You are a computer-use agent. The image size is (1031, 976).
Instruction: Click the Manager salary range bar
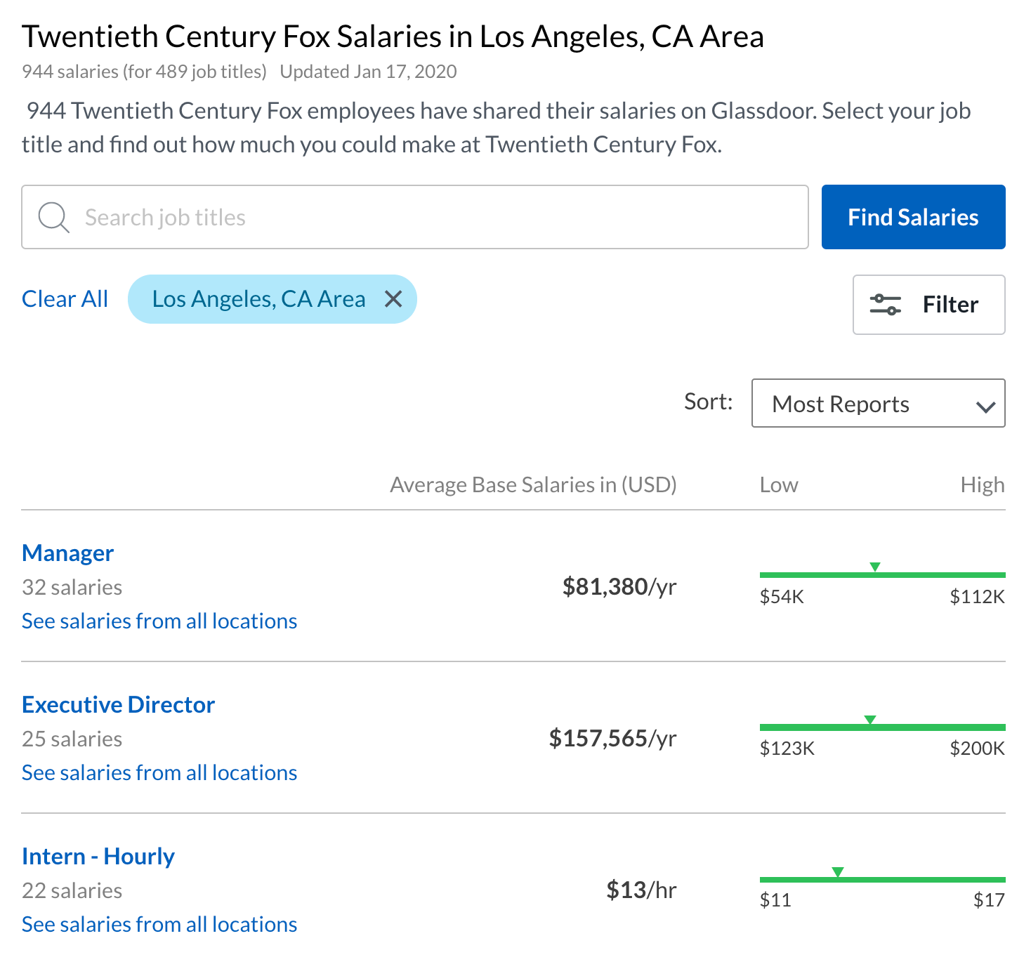(883, 575)
